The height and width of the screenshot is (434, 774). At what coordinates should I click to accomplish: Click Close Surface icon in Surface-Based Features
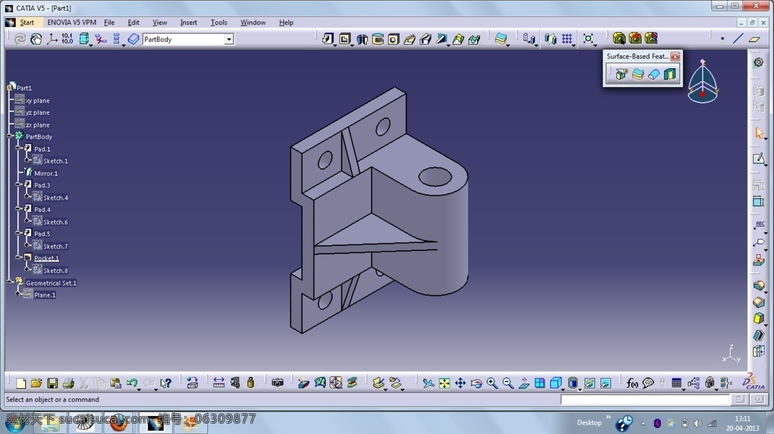point(654,74)
